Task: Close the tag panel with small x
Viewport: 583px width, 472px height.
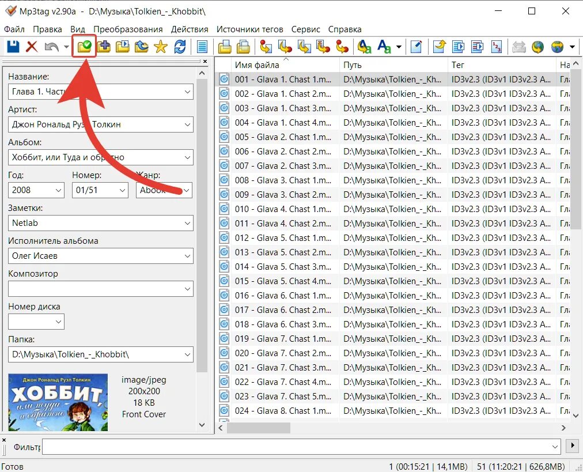Action: 205,61
